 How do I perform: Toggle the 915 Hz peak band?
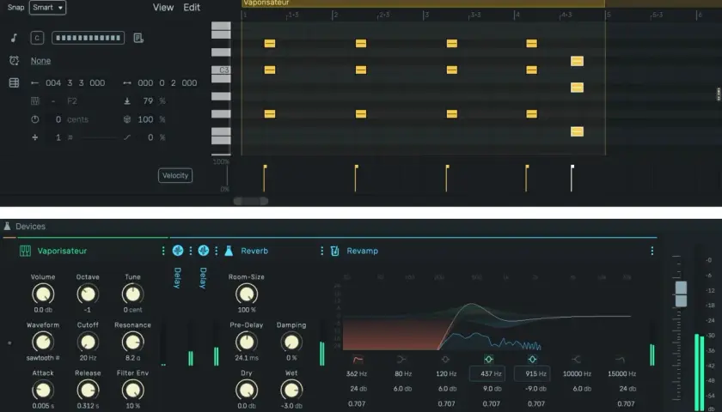click(532, 359)
